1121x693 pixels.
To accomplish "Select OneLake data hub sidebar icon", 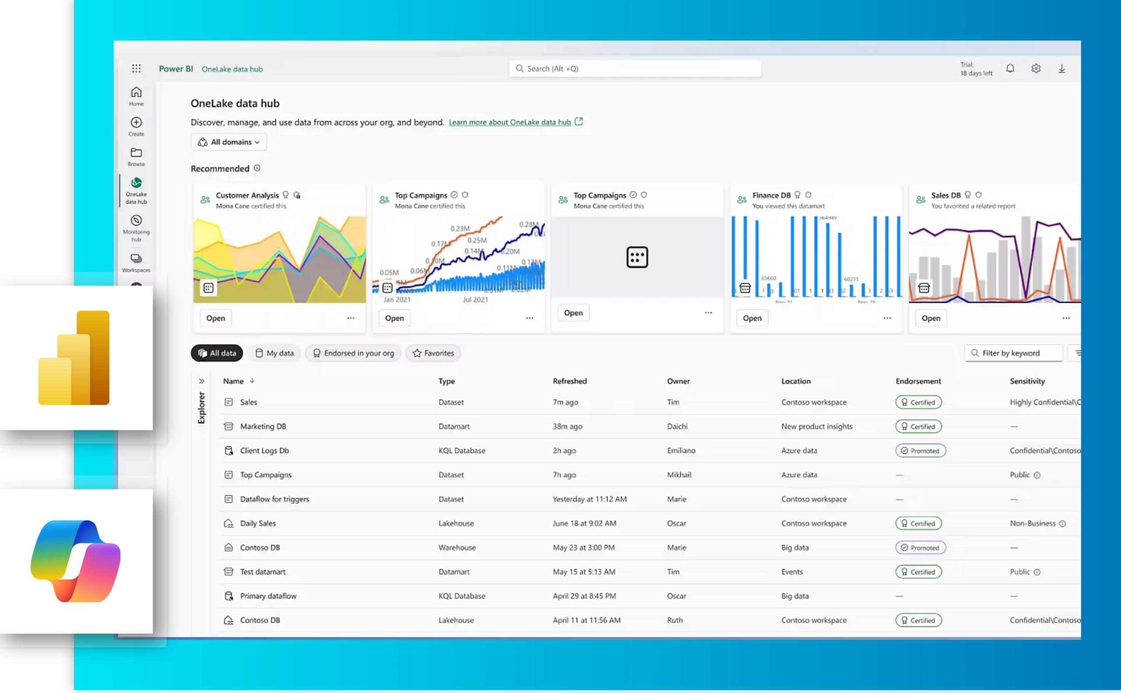I will point(136,191).
